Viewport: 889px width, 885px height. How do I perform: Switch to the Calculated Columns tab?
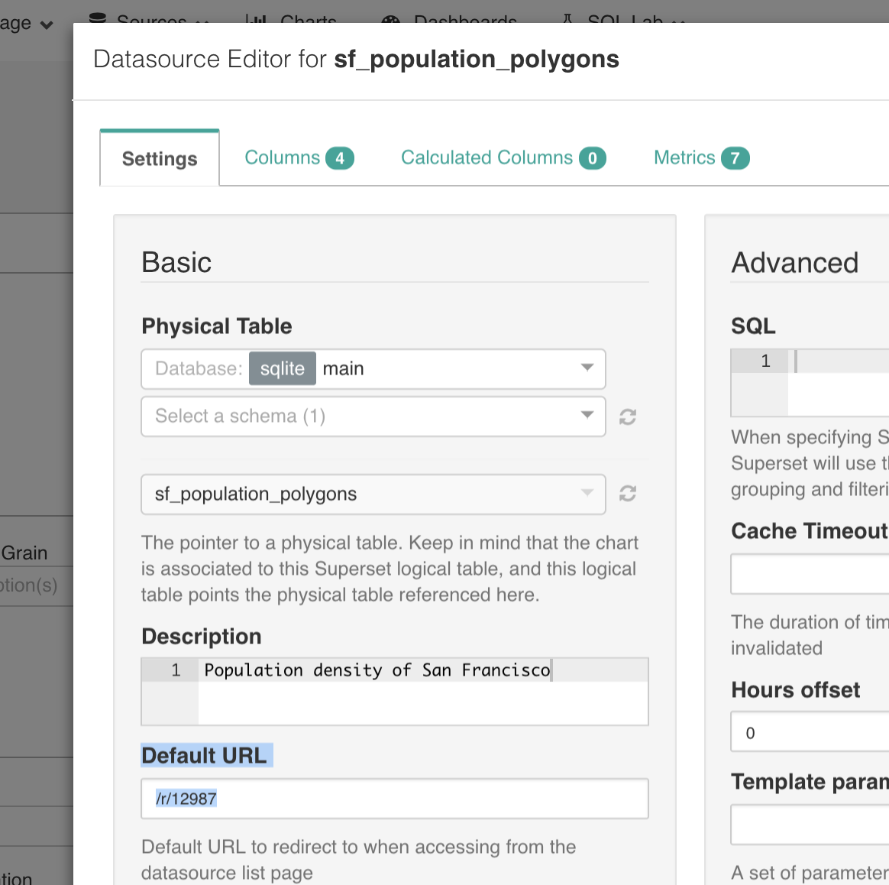point(487,157)
